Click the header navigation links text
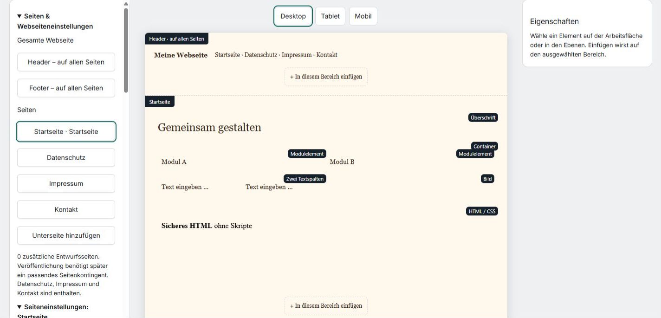Image resolution: width=661 pixels, height=318 pixels. 276,55
